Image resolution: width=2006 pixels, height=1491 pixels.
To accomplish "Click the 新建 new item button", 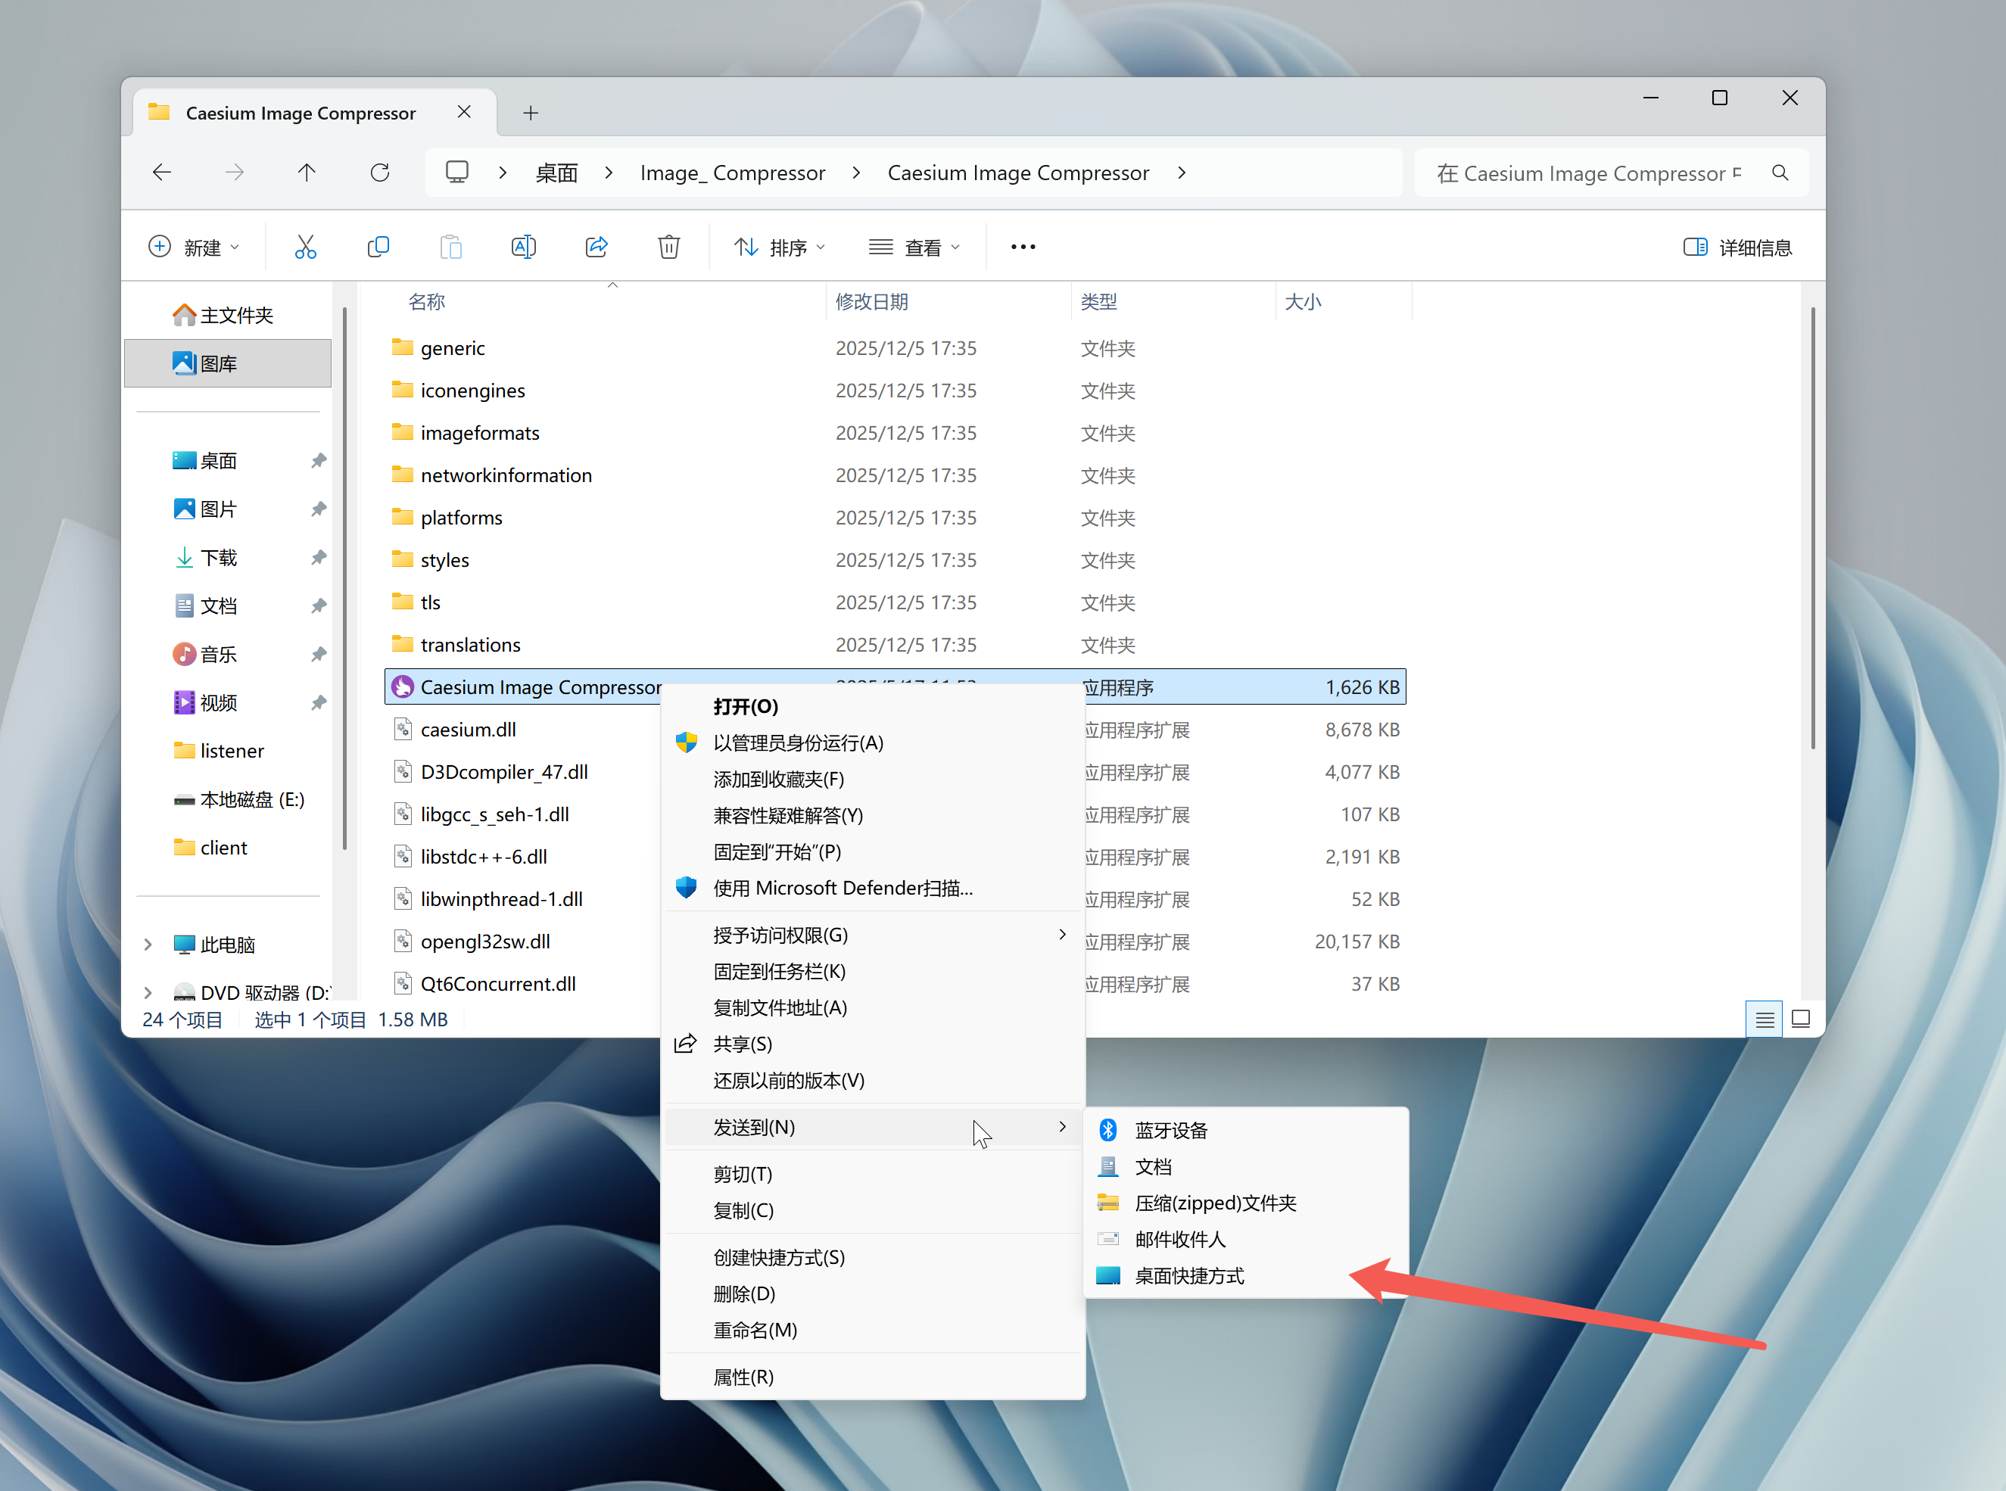I will (194, 247).
